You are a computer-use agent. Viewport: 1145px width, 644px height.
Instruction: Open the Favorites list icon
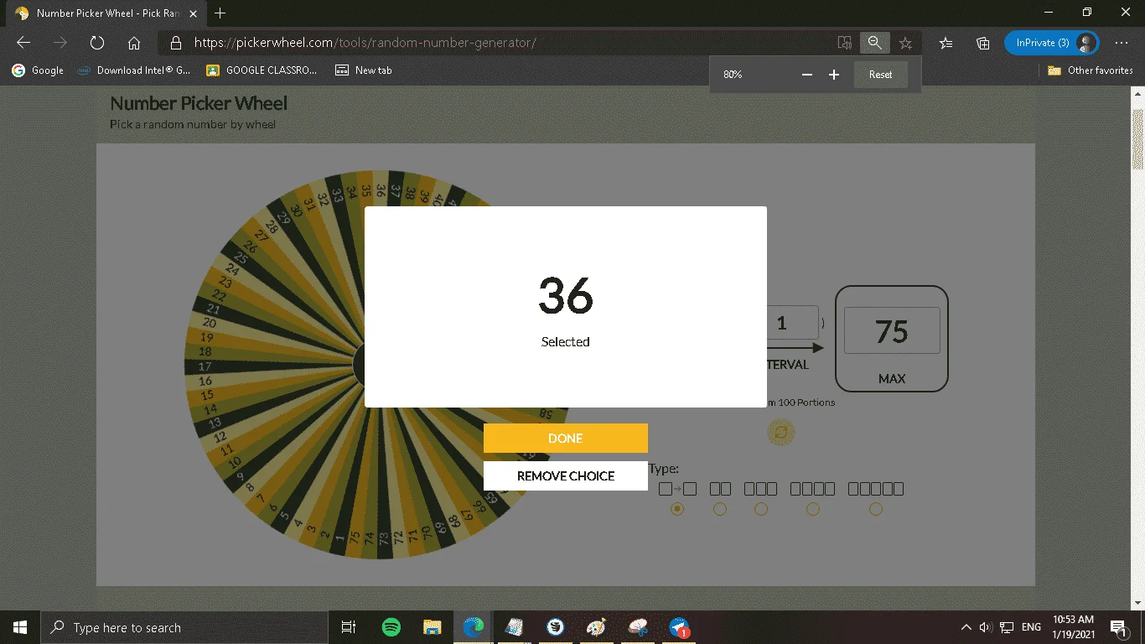[x=946, y=43]
